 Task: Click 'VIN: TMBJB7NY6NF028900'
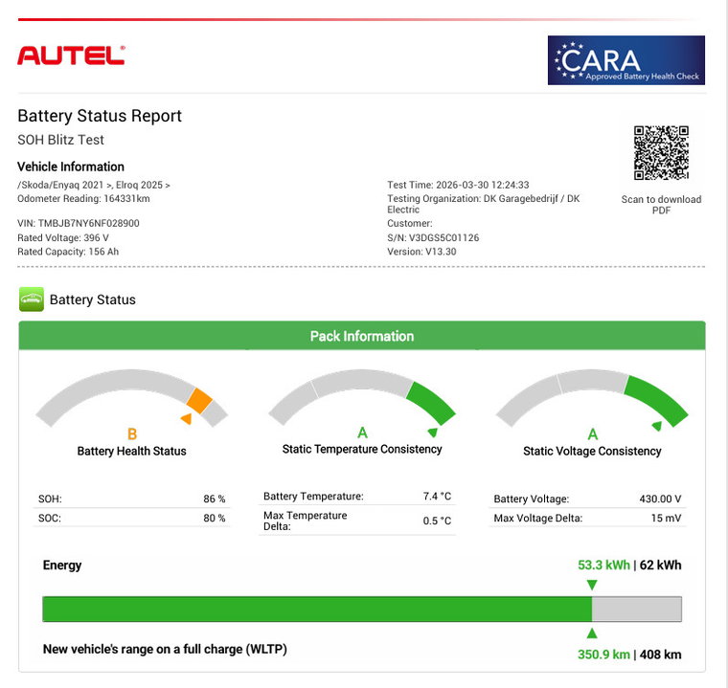(79, 223)
